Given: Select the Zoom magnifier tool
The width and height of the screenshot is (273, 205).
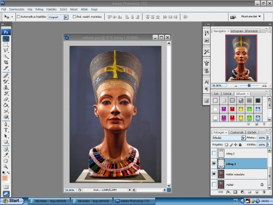Looking at the screenshot, I should click(6, 166).
